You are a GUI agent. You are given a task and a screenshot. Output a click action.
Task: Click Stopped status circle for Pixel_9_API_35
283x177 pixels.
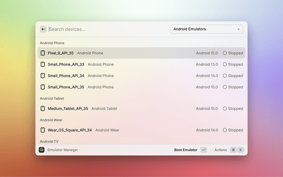click(225, 53)
